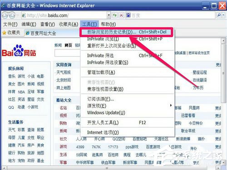This screenshot has height=170, width=227.
Task: Click the NBA link in sidebar
Action: [x=21, y=92]
